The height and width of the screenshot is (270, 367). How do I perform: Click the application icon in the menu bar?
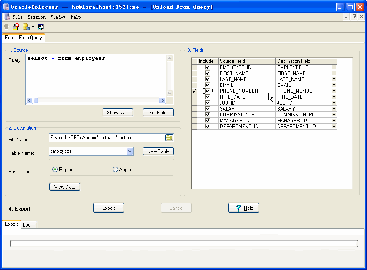(x=7, y=17)
